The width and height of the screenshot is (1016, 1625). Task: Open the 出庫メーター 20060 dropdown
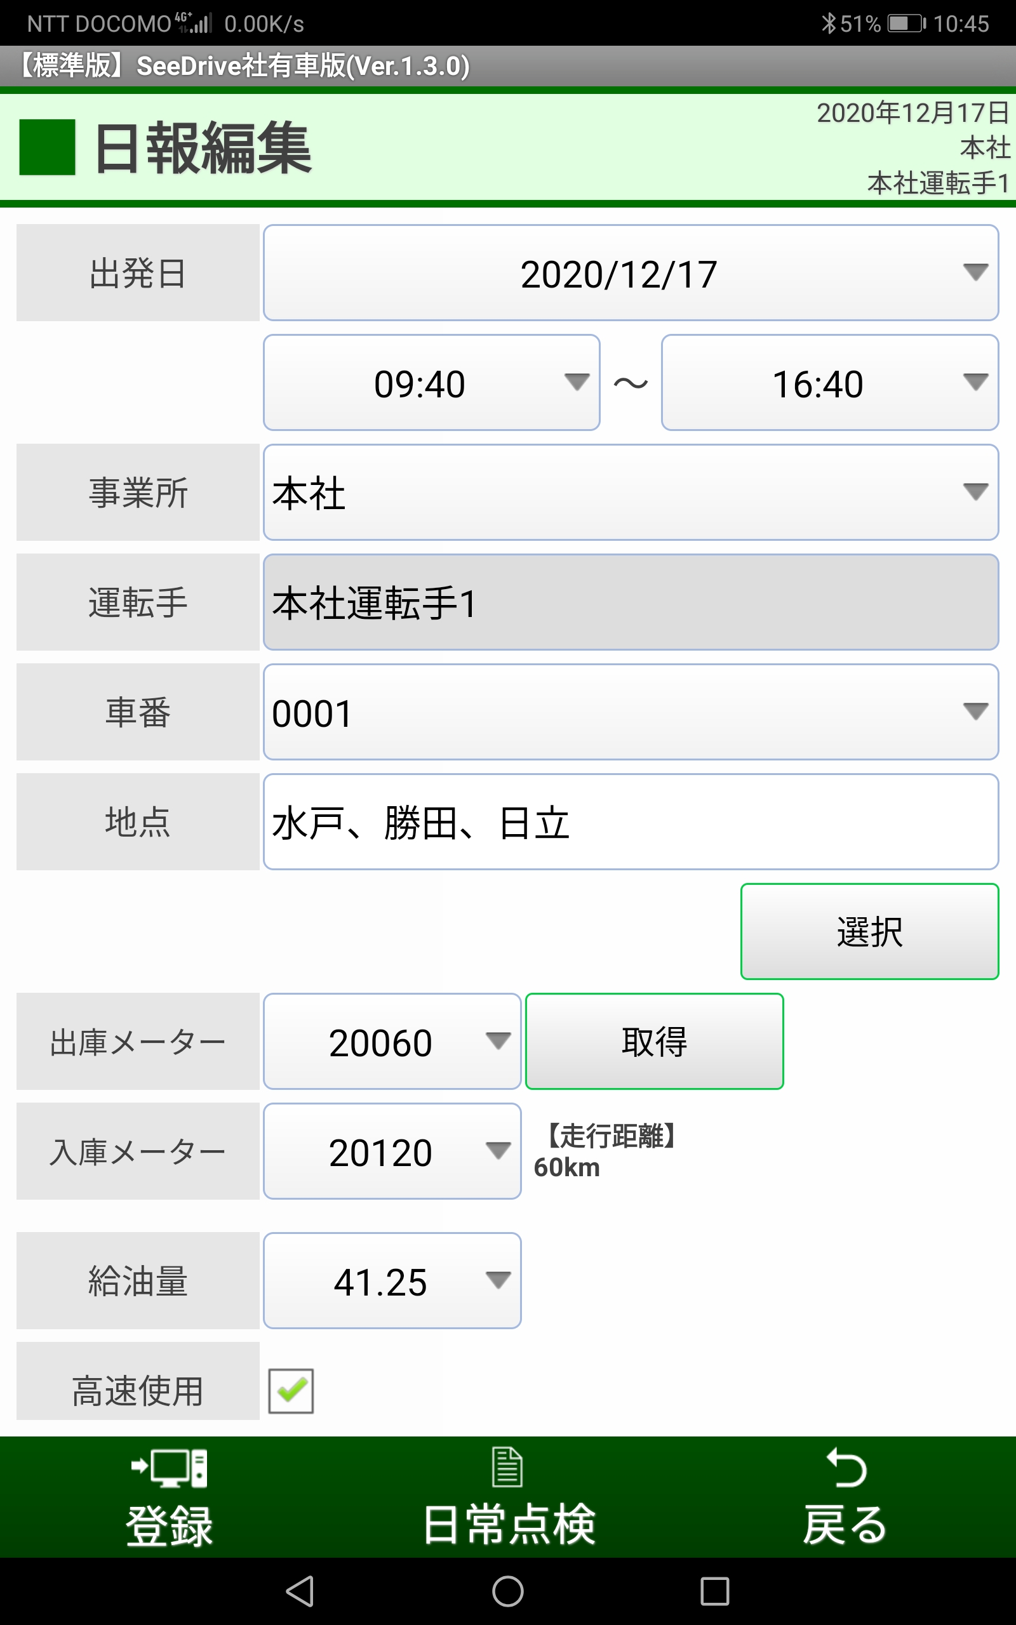click(x=392, y=1042)
